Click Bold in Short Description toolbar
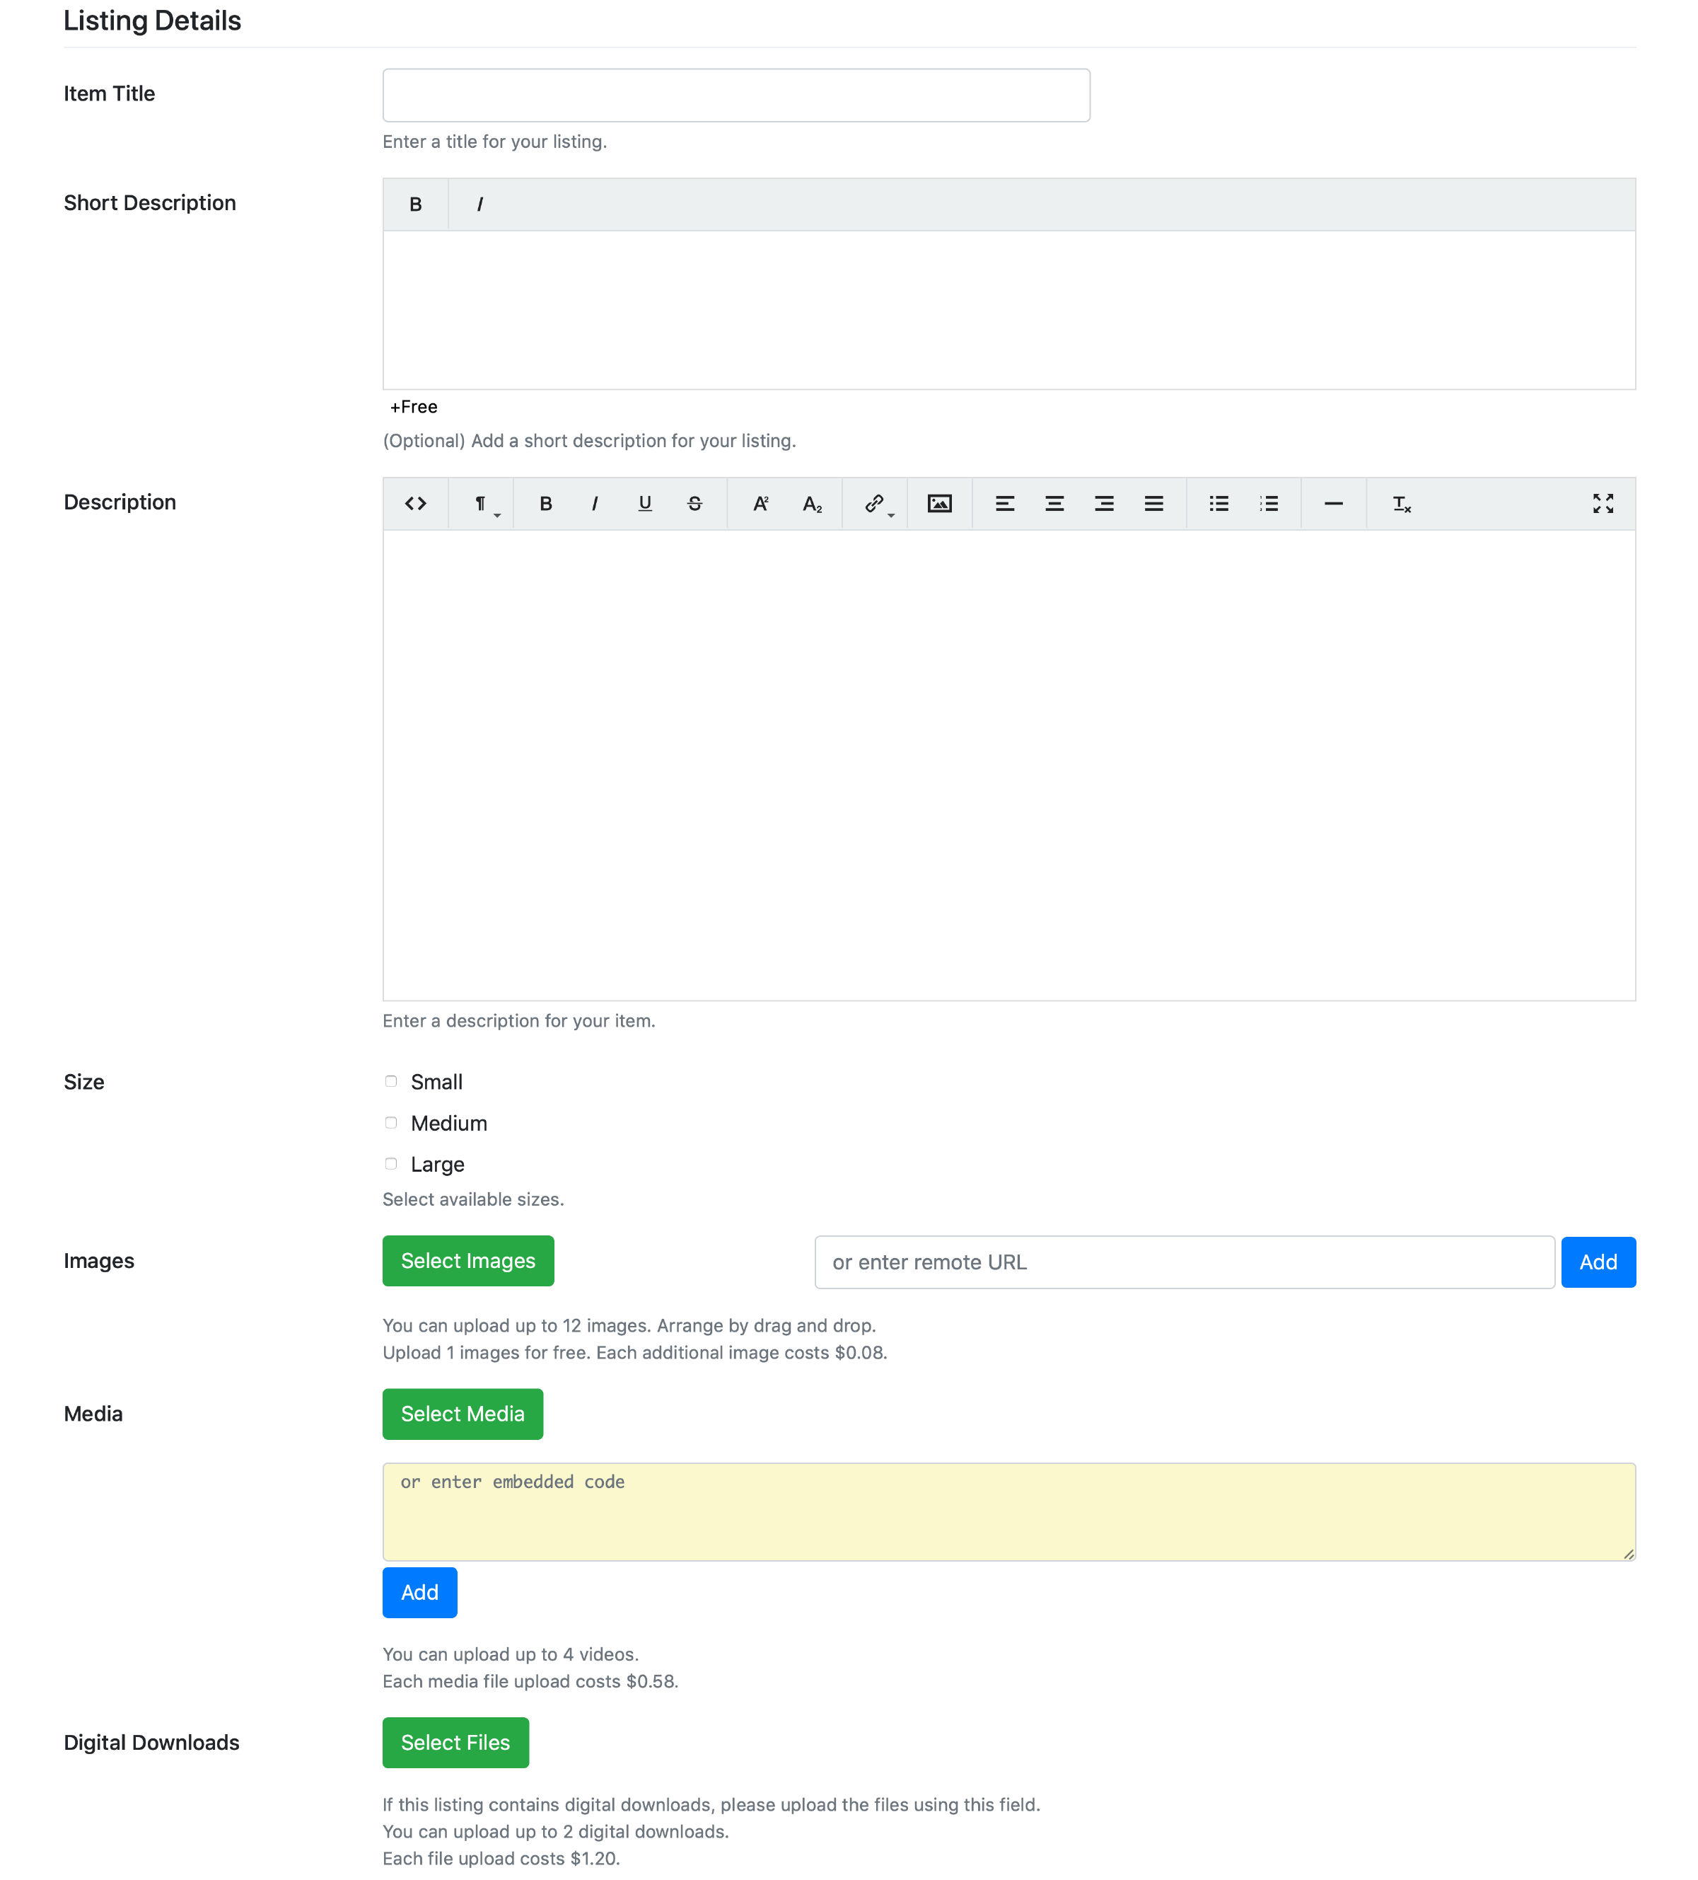 [x=416, y=204]
